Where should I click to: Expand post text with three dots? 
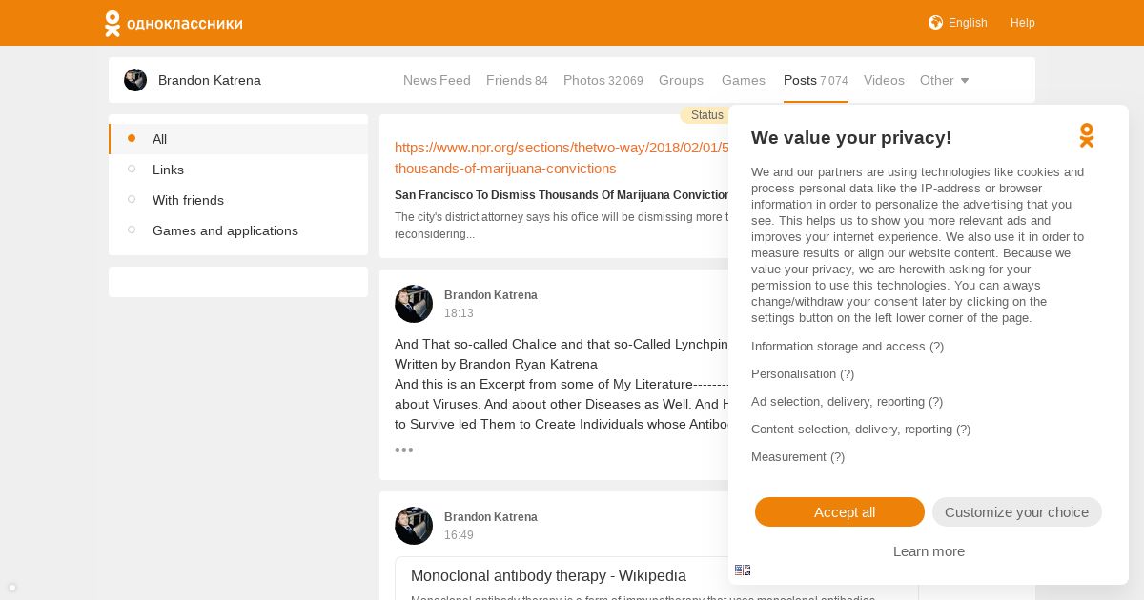(x=404, y=450)
